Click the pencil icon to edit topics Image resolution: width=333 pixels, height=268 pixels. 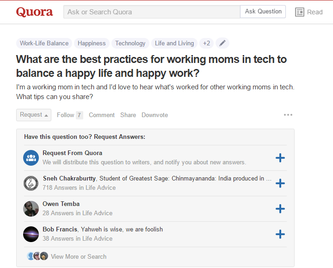pyautogui.click(x=222, y=43)
